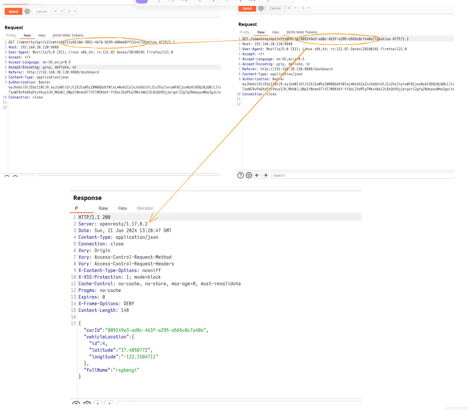Click Send in the left request panel
The width and height of the screenshot is (467, 410).
click(x=13, y=12)
